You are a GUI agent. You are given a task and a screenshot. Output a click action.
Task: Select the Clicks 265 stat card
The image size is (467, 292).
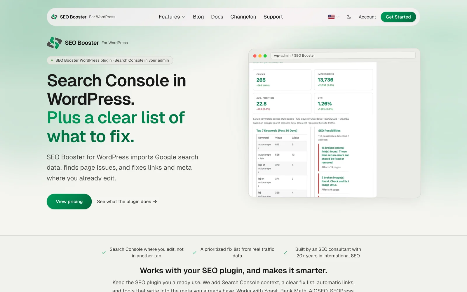(x=282, y=80)
